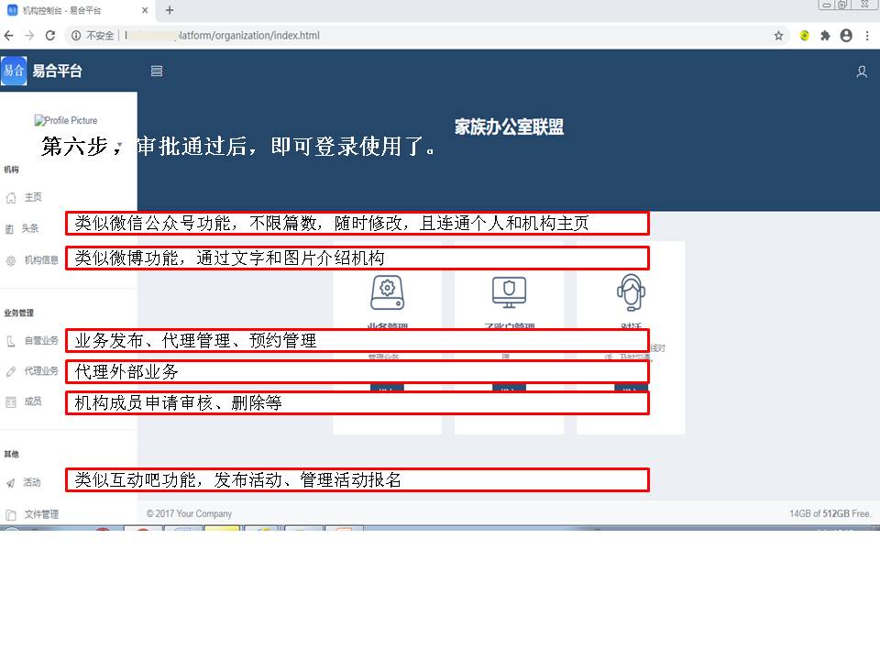Click the 对话 headset support icon
Screen dimensions: 880x660
[631, 292]
